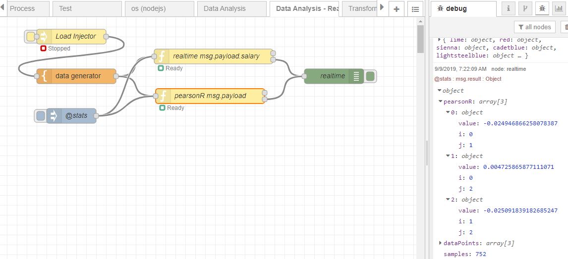
Task: Show the list of flow tabs
Action: [415, 9]
